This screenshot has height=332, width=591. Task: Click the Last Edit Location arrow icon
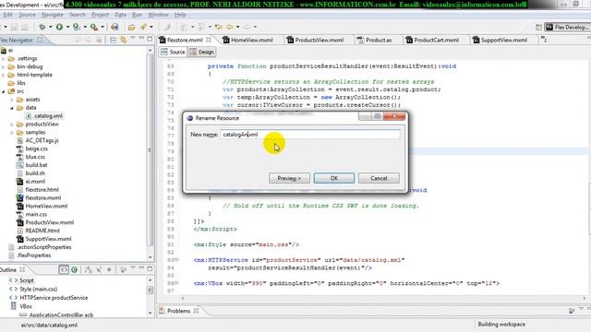[219, 27]
